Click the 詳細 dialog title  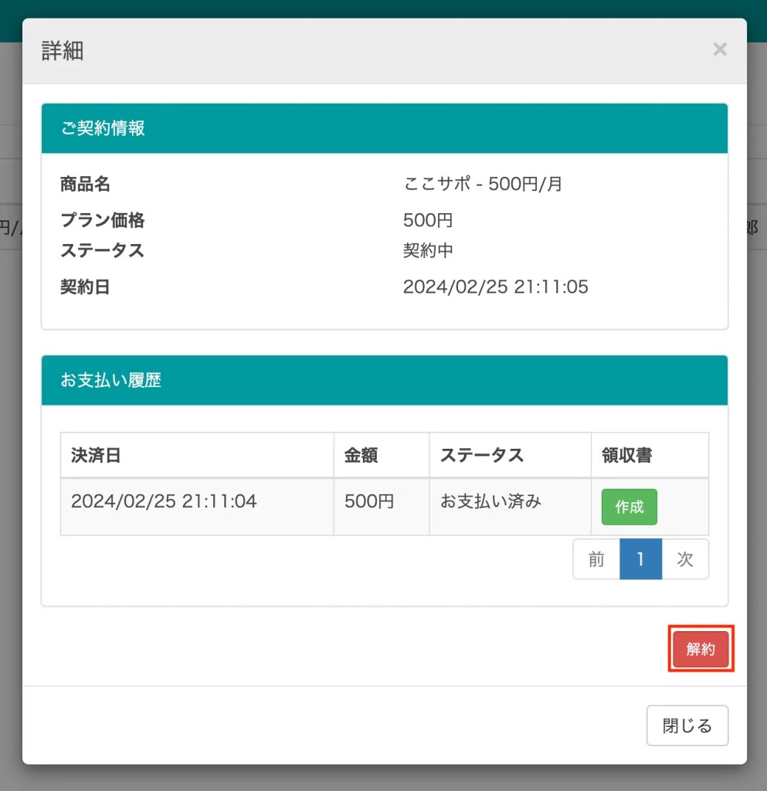pos(62,52)
